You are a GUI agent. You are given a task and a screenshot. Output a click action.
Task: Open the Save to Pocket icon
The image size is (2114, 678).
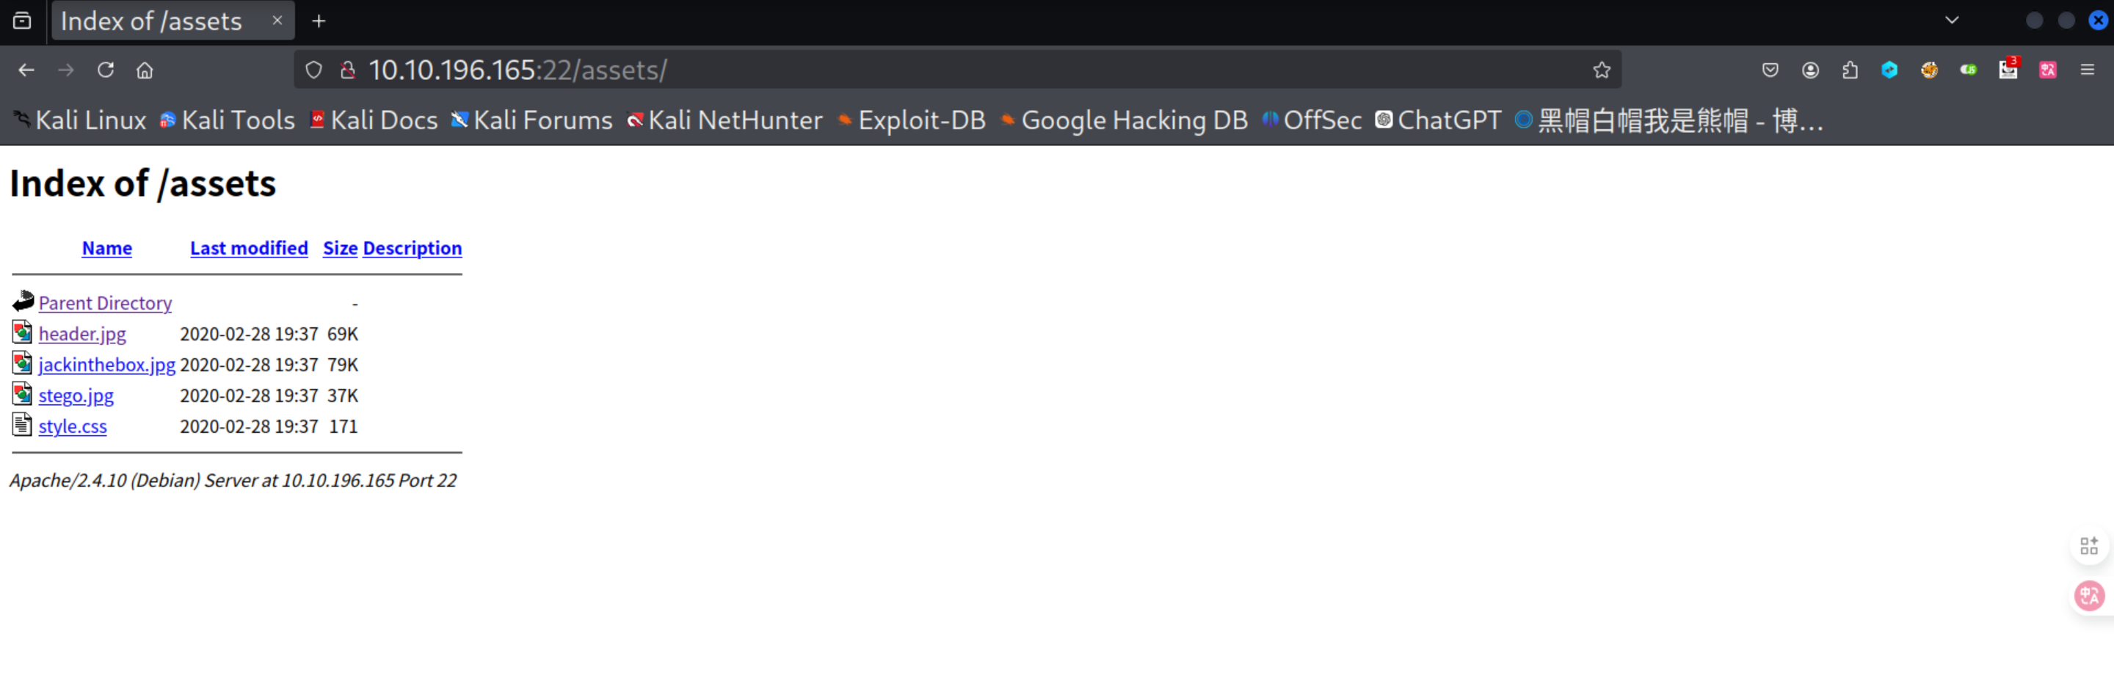tap(1770, 70)
